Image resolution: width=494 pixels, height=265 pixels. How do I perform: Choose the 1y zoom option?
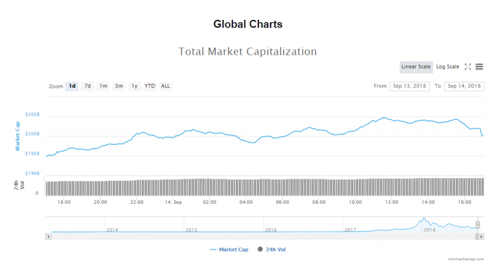135,86
